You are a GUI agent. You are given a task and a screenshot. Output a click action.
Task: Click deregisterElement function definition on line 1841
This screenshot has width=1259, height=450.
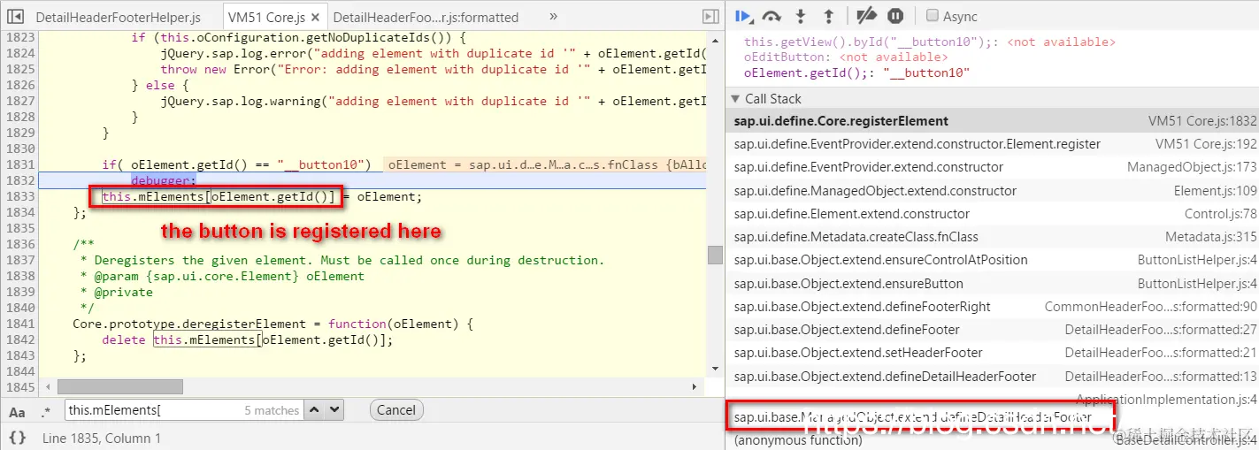pyautogui.click(x=273, y=324)
